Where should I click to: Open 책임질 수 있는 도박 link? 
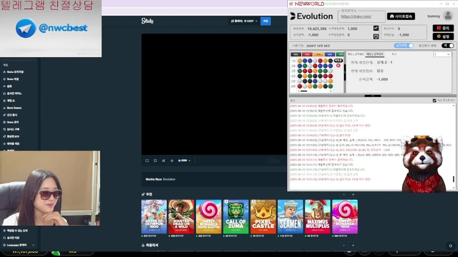[x=15, y=231]
